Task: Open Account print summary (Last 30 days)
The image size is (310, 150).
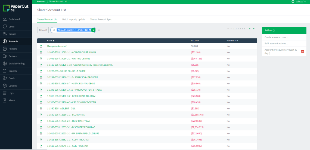Action: (281, 51)
